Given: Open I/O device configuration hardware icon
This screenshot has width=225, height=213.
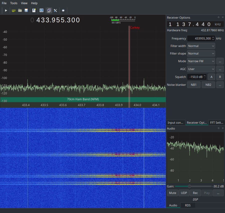Looking at the screenshot, I should (14, 10).
